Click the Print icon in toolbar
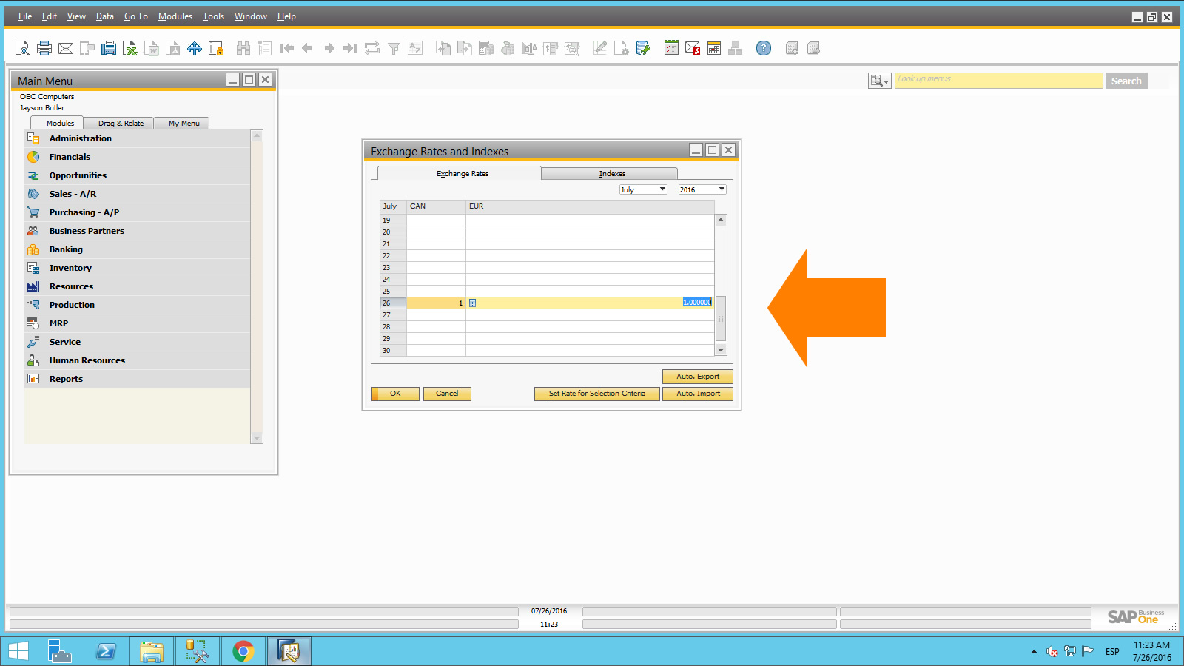Screen dimensions: 1184x666 click(44, 49)
